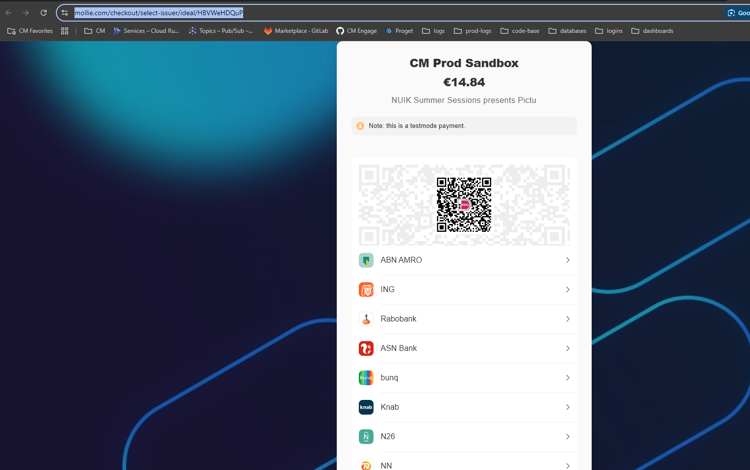750x470 pixels.
Task: Select Rabobank as issuer
Action: 464,319
